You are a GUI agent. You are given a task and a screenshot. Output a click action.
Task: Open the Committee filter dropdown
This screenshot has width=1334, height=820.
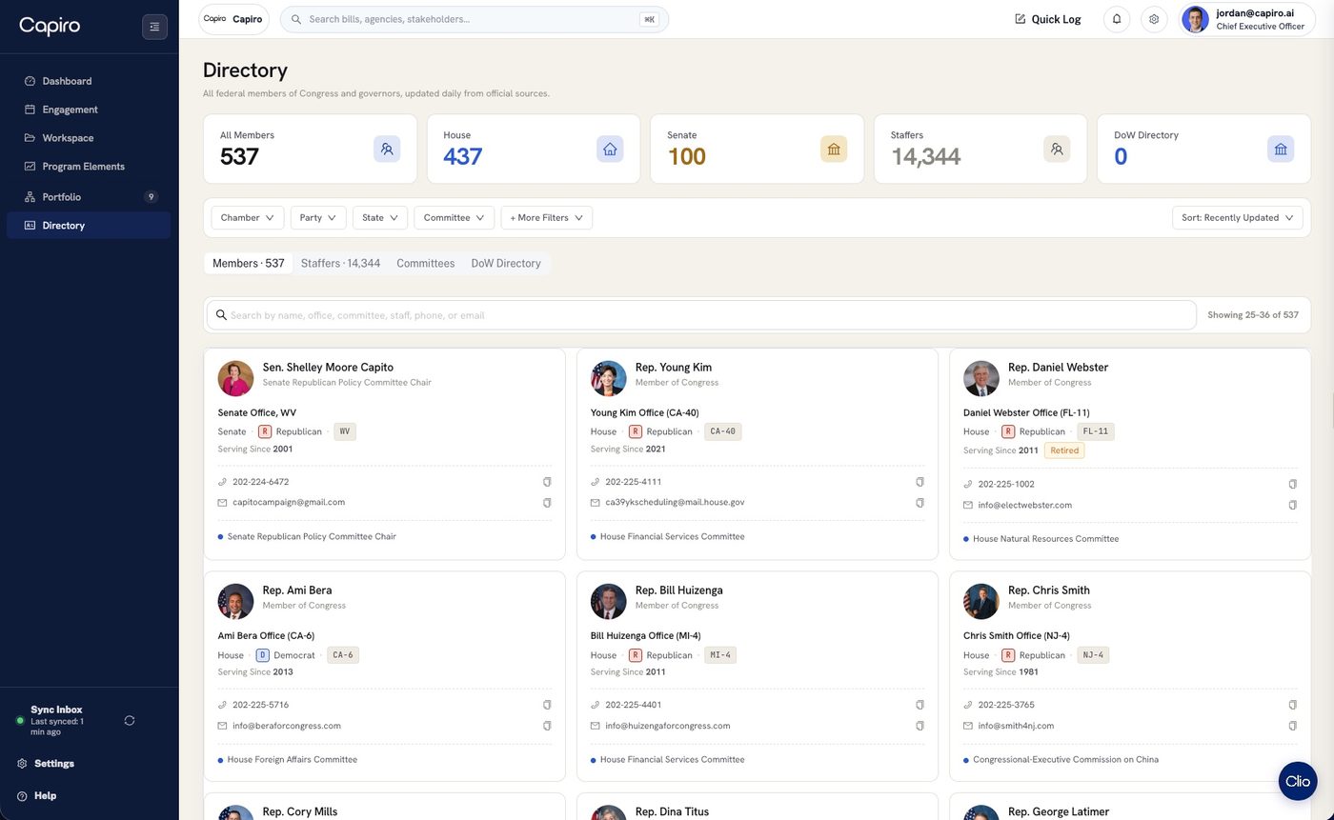coord(454,218)
